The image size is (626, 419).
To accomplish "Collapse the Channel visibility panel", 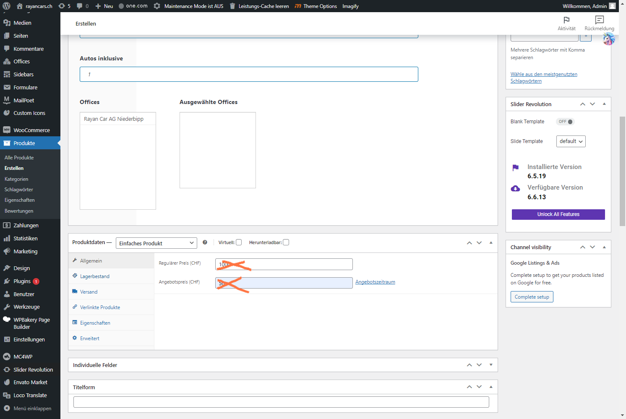I will click(x=604, y=247).
